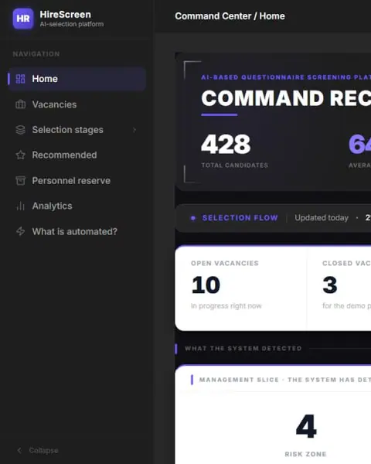371x464 pixels.
Task: Click the TOTAL CANDIDATES label
Action: point(235,165)
